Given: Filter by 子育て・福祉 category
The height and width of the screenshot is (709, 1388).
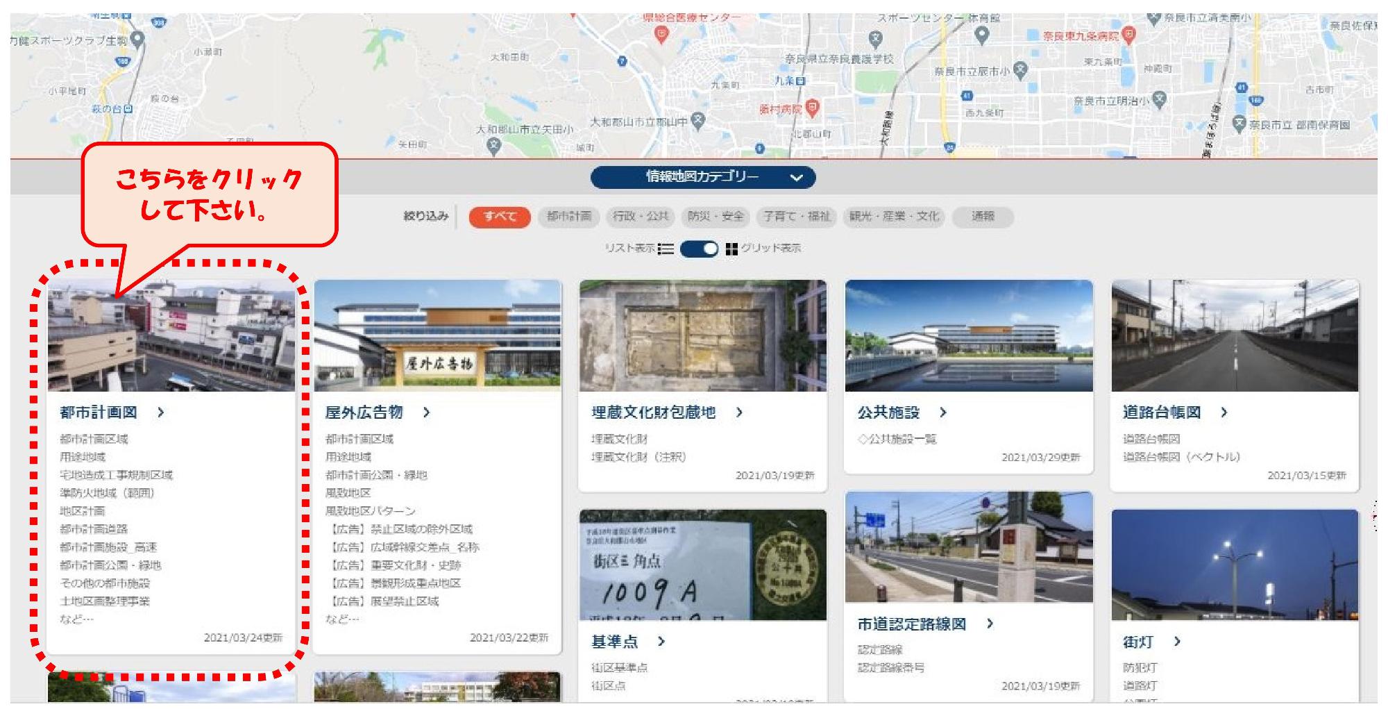Looking at the screenshot, I should 797,217.
